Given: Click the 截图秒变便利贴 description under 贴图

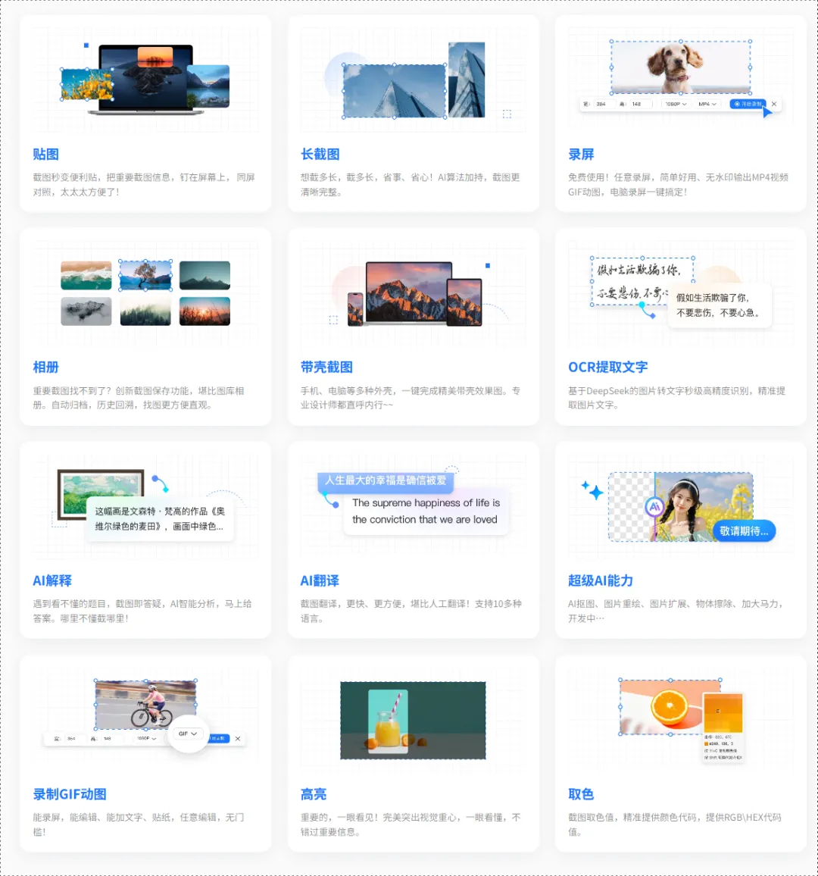Looking at the screenshot, I should click(x=143, y=184).
